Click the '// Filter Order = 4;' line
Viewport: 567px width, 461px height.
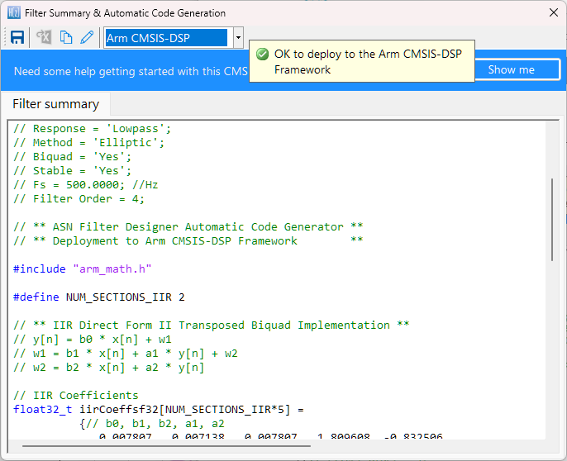(x=79, y=199)
